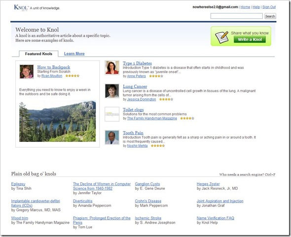Viewport: 291px width, 237px height.
Task: Open Decline of Women in Computer Science link
Action: (x=102, y=186)
